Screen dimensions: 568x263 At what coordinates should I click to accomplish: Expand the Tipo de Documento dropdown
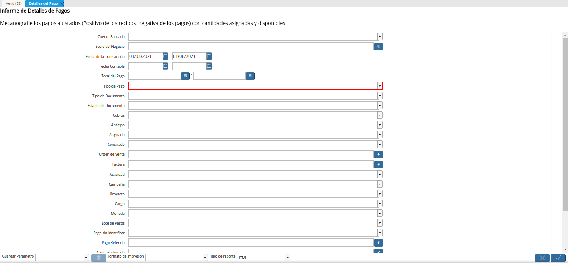click(380, 96)
